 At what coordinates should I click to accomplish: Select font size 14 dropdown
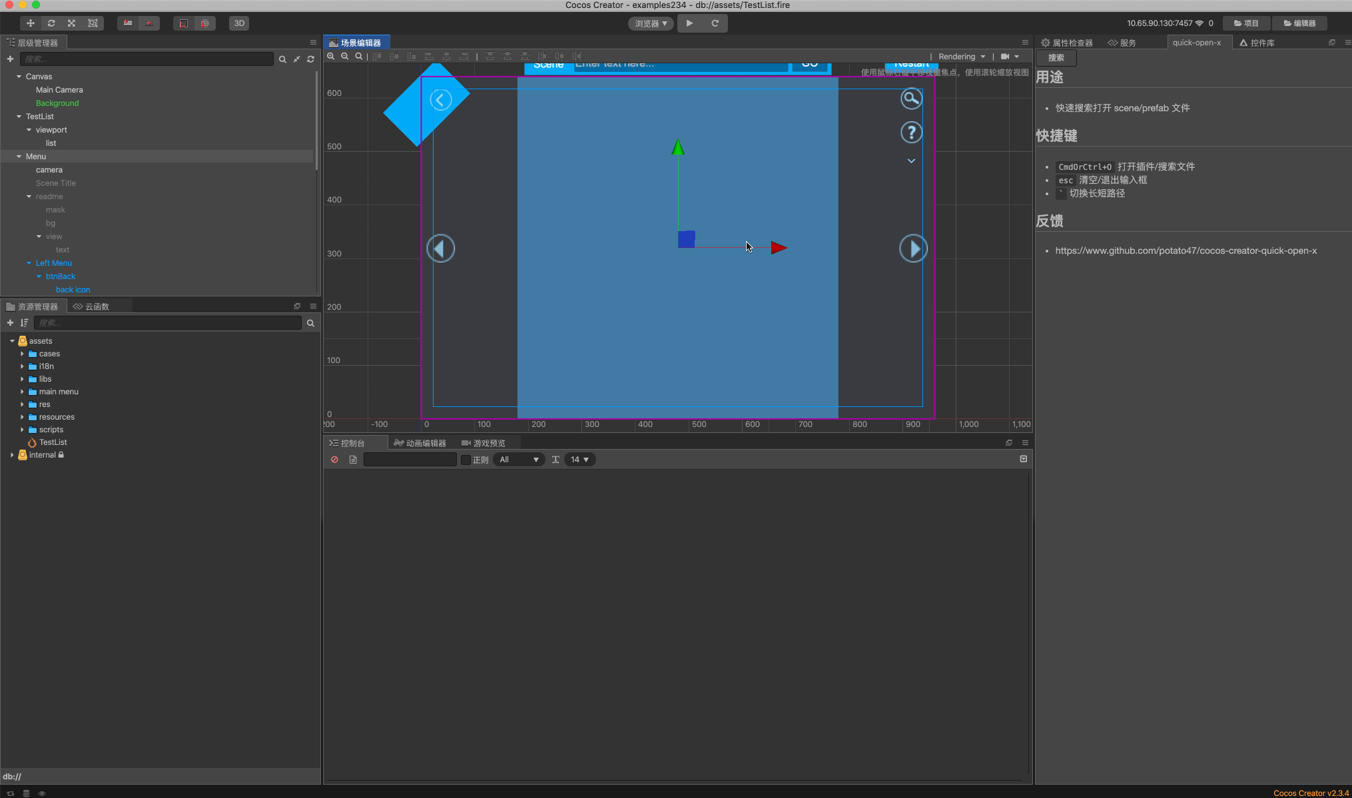(x=578, y=460)
